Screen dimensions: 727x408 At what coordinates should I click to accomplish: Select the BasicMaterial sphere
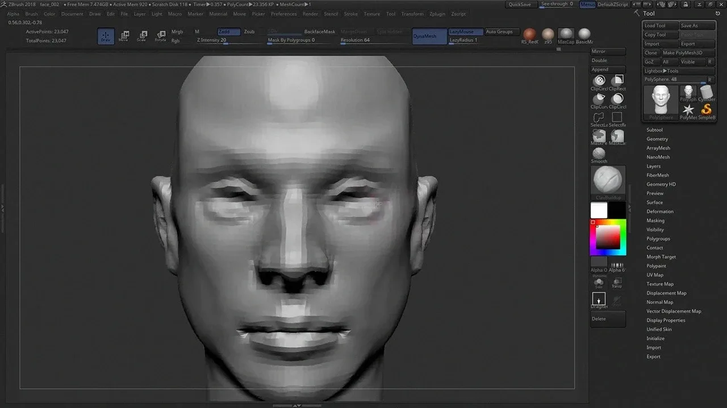coord(584,36)
